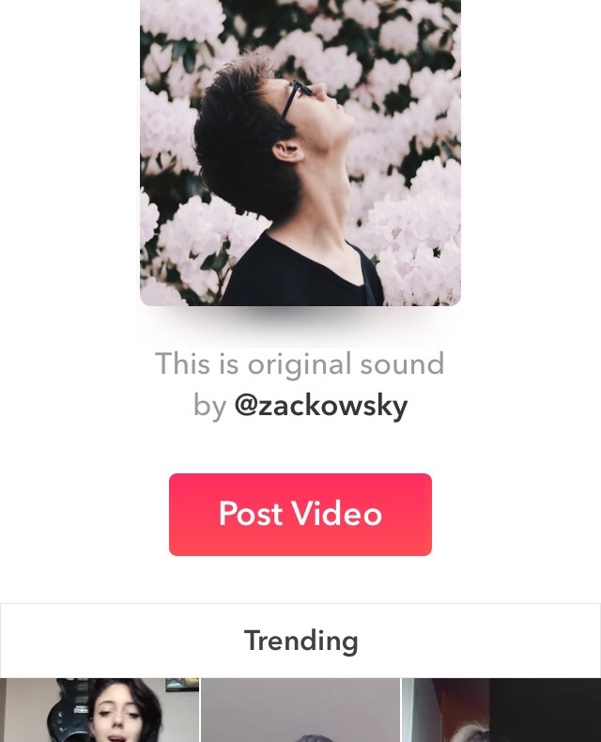The image size is (601, 742).
Task: Select the Trending tab
Action: 301,641
